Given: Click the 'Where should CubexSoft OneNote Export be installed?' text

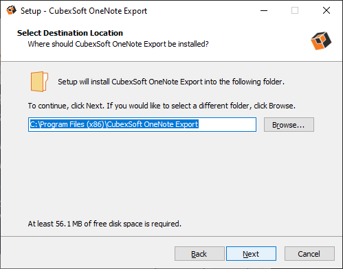Looking at the screenshot, I should pos(118,44).
